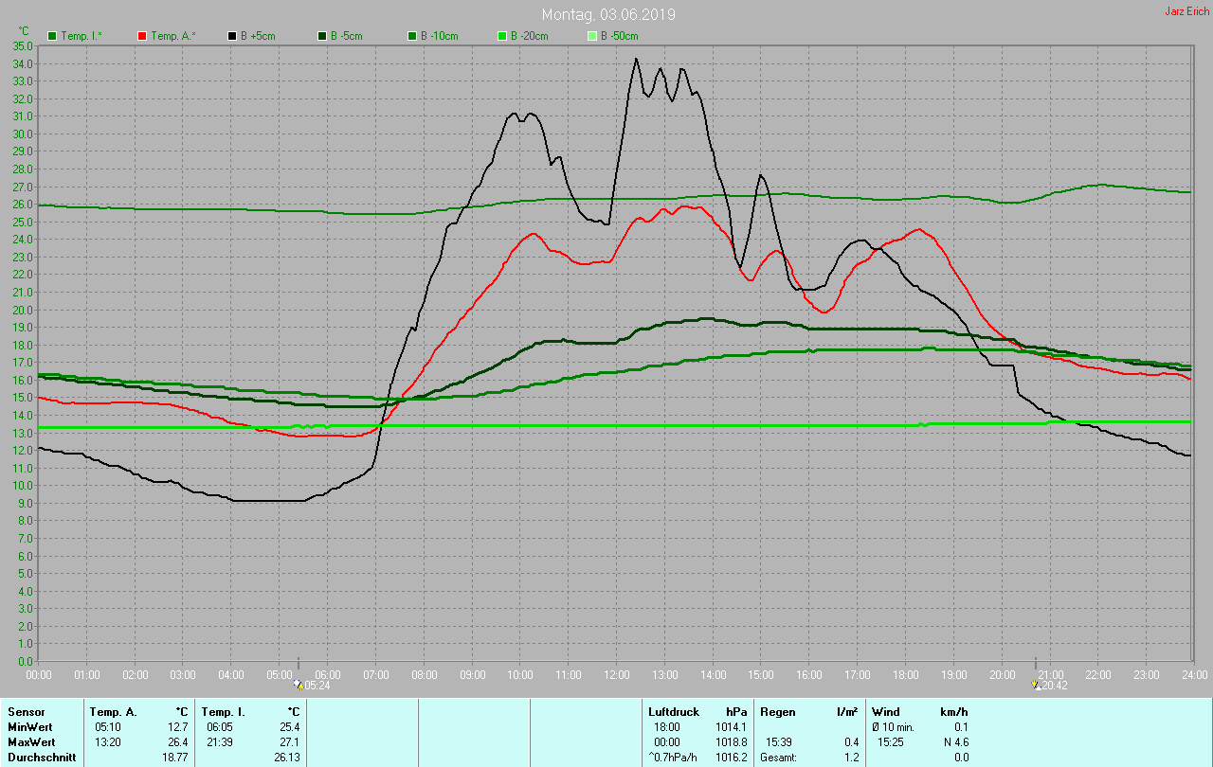Screen dimensions: 1213x767
Task: Click the 'Durchschnitt' row label
Action: coord(42,757)
